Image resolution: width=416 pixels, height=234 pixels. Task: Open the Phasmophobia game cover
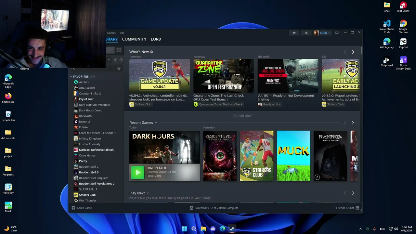point(330,156)
